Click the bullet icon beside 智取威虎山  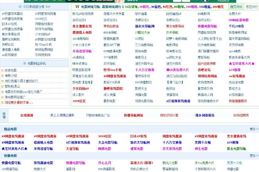(2, 86)
